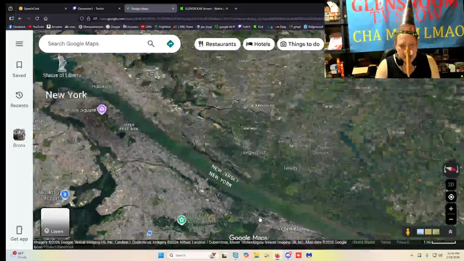Select the Street View pegman

pos(408,232)
